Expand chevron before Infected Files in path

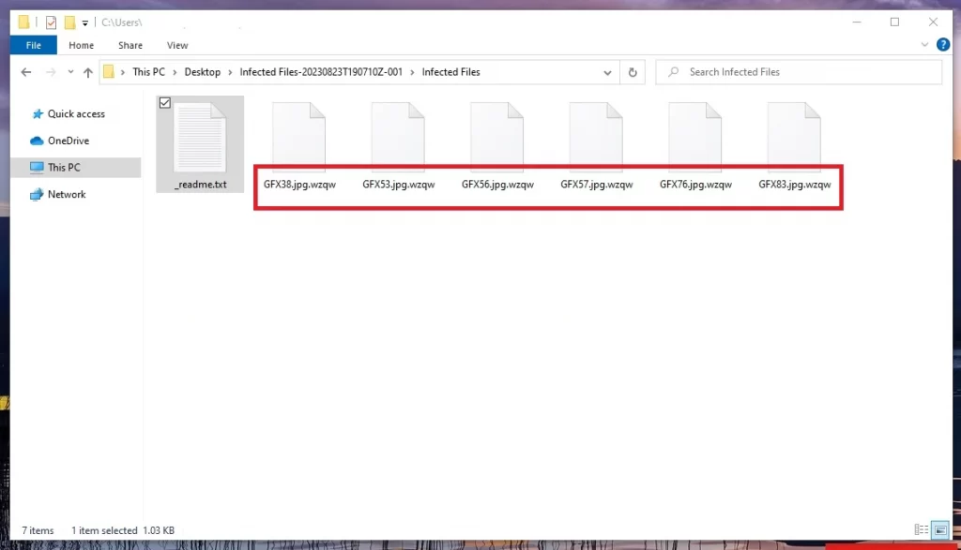pyautogui.click(x=413, y=72)
